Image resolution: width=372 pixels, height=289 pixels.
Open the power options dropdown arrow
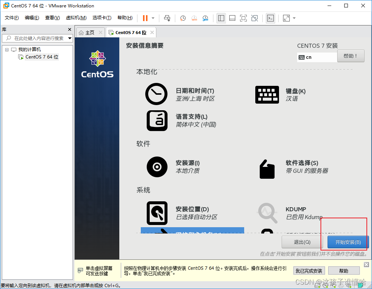153,18
